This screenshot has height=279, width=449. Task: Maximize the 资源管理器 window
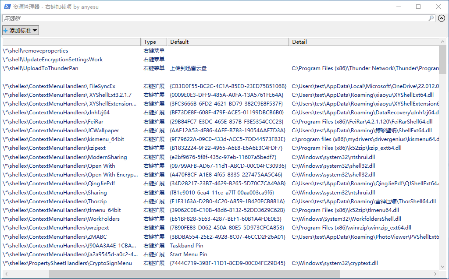418,7
